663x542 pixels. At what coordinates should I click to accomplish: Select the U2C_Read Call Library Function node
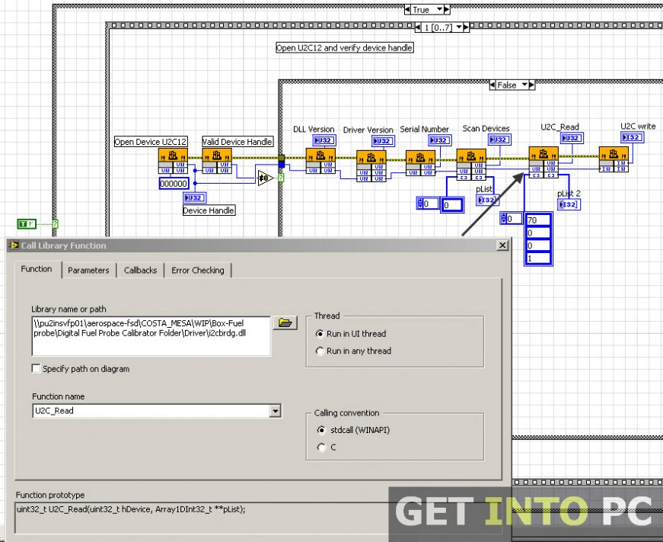544,162
